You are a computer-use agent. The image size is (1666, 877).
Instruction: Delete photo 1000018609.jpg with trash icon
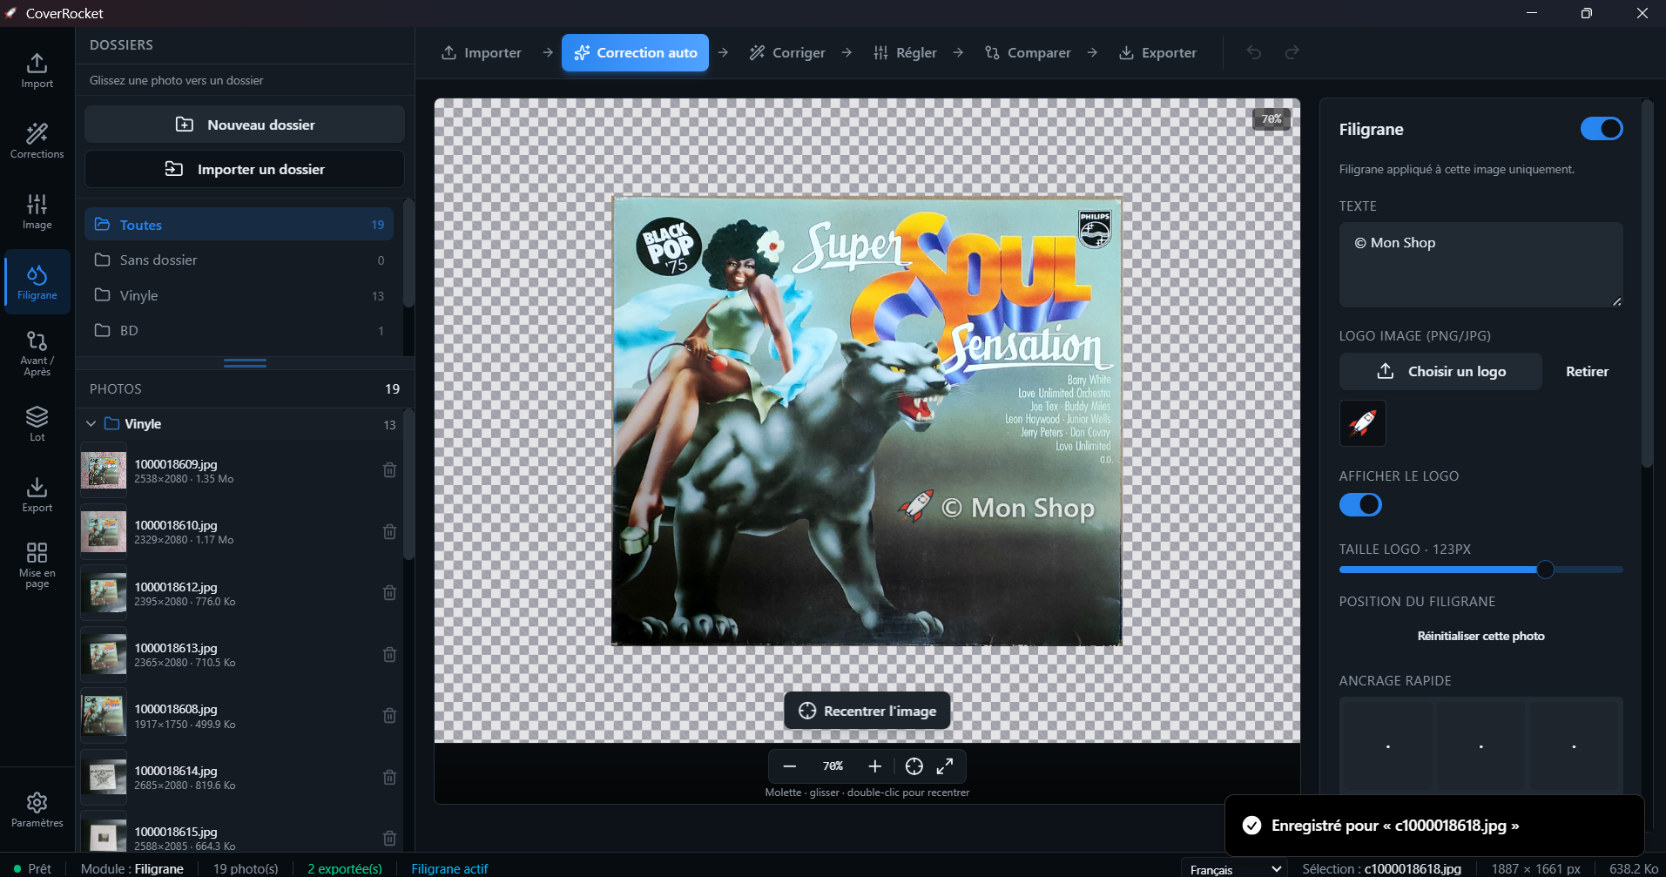pyautogui.click(x=389, y=470)
